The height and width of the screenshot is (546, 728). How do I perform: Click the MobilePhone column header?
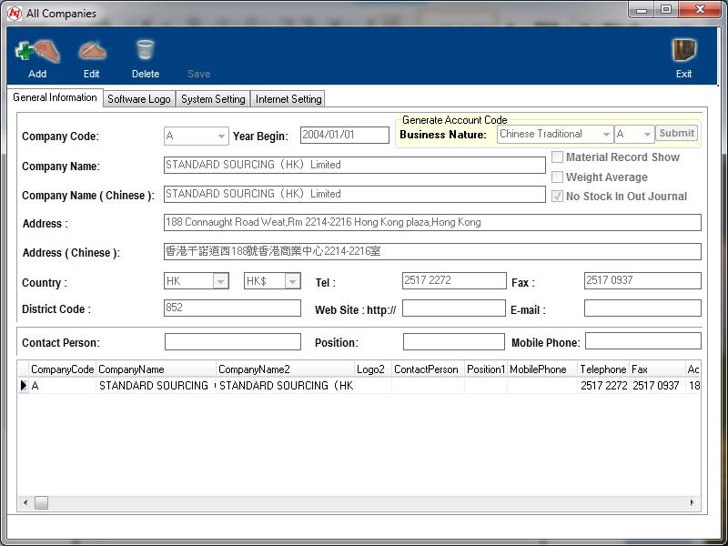tap(542, 369)
